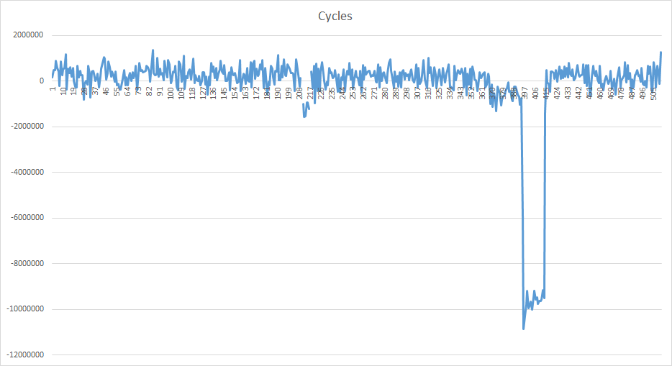Click the -4000000 y-axis label
This screenshot has width=672, height=366.
click(x=27, y=172)
